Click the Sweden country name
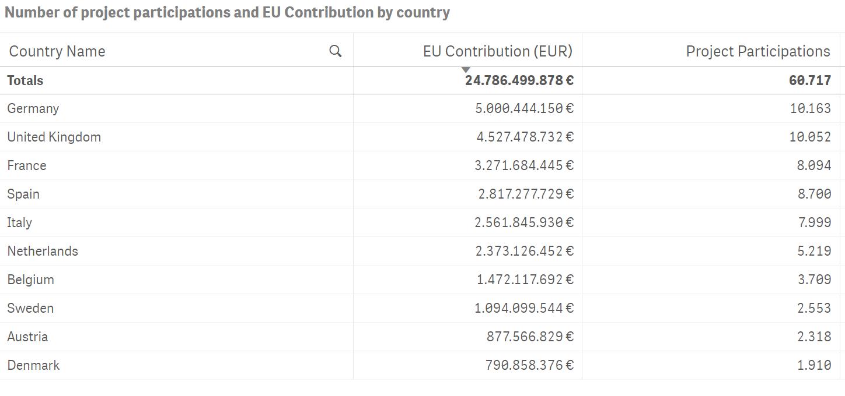The height and width of the screenshot is (396, 845). (30, 308)
